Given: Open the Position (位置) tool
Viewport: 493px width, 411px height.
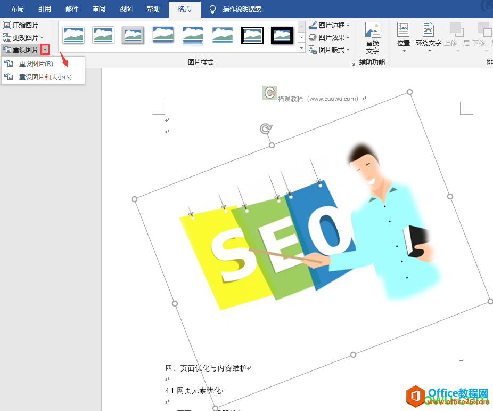Looking at the screenshot, I should (x=404, y=31).
